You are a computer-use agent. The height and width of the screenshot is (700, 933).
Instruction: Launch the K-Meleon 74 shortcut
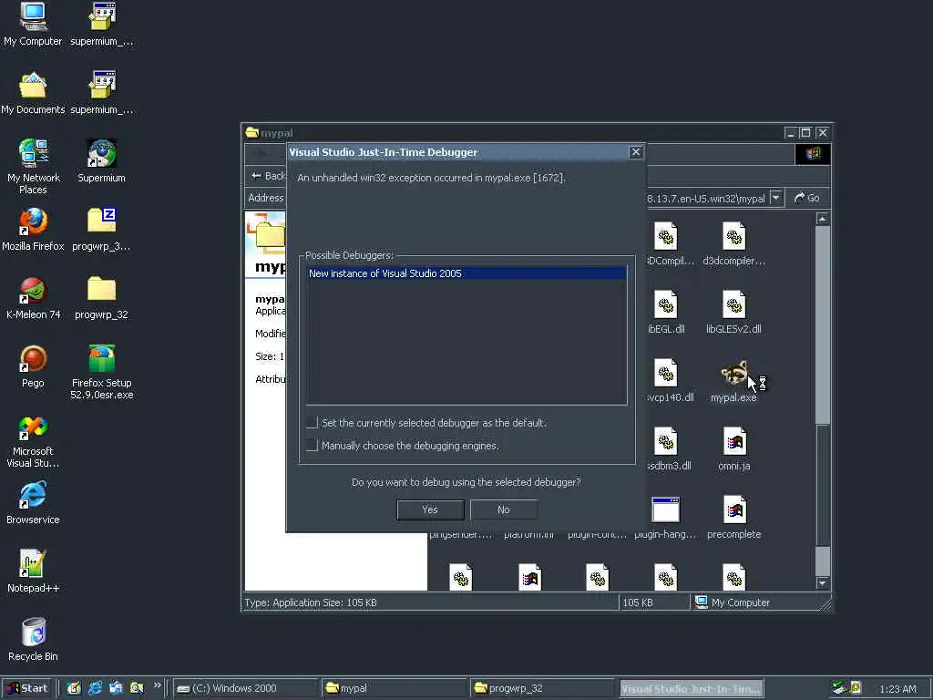(33, 298)
